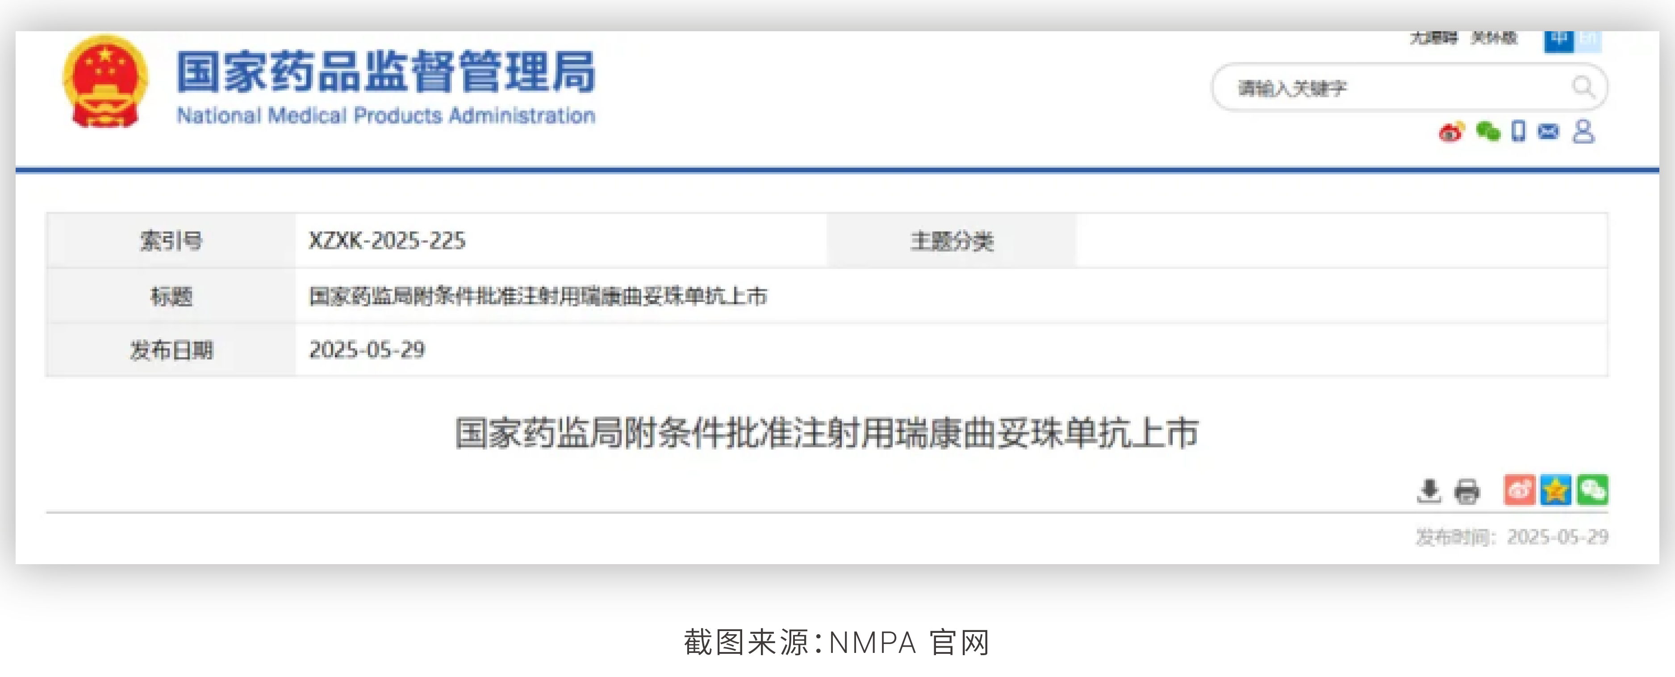This screenshot has height=677, width=1675.
Task: Share article to Weibo red icon
Action: [x=1520, y=490]
